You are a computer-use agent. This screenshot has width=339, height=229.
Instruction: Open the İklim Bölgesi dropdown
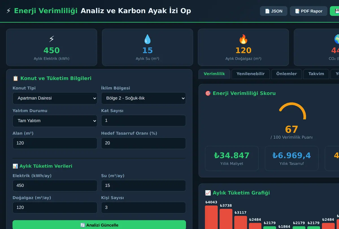144,98
